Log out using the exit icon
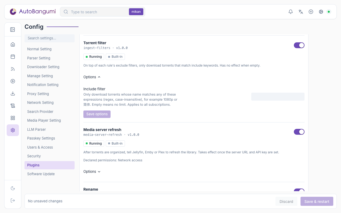341x213 pixels. pos(13,200)
